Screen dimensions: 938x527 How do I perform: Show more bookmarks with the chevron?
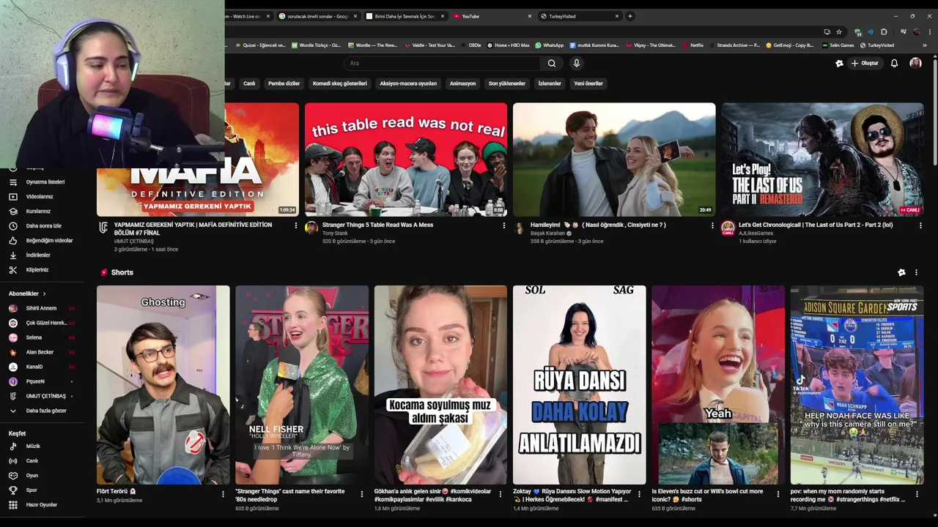click(x=924, y=45)
